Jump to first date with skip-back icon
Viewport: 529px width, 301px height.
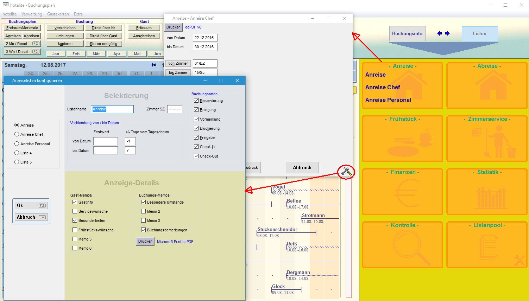click(153, 65)
